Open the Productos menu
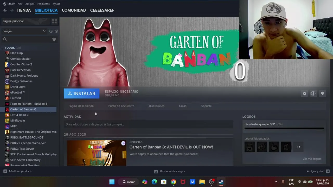The height and width of the screenshot is (187, 333). 43,4
